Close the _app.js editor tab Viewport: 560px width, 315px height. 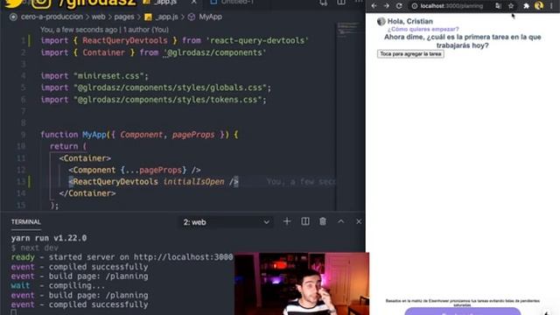193,2
